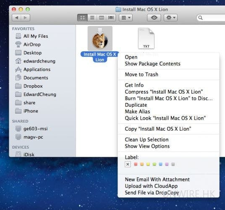This screenshot has width=225, height=210.
Task: Choose Open from the context menu
Action: tap(169, 57)
